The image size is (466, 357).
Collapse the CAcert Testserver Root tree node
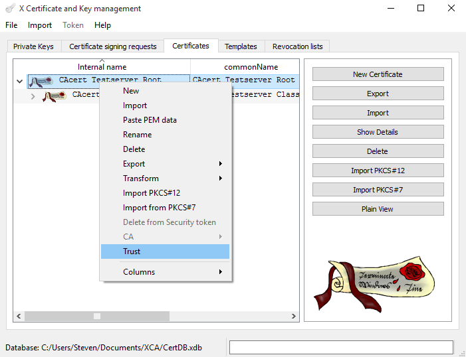coord(19,81)
